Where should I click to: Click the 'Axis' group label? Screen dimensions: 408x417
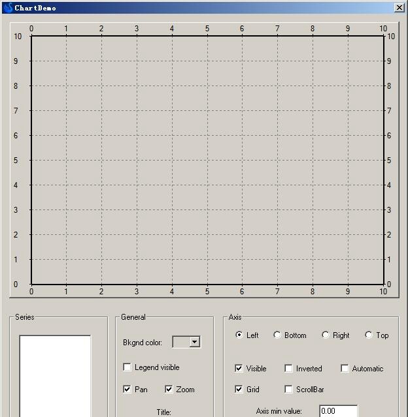coord(235,317)
